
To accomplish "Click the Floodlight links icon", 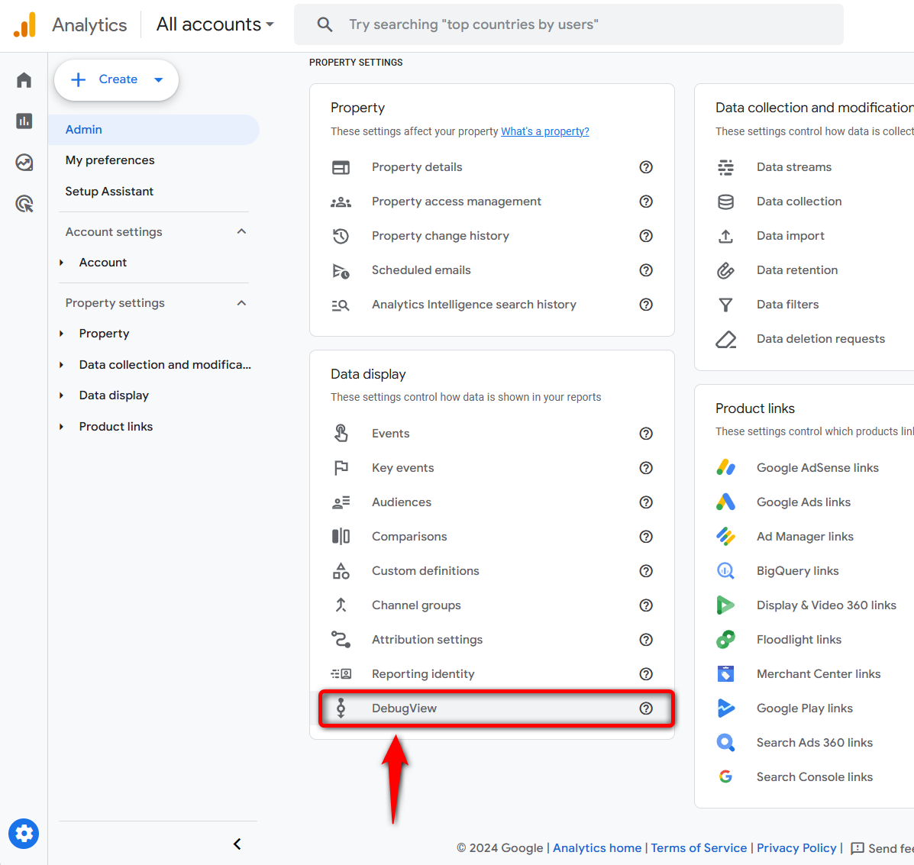I will [725, 640].
